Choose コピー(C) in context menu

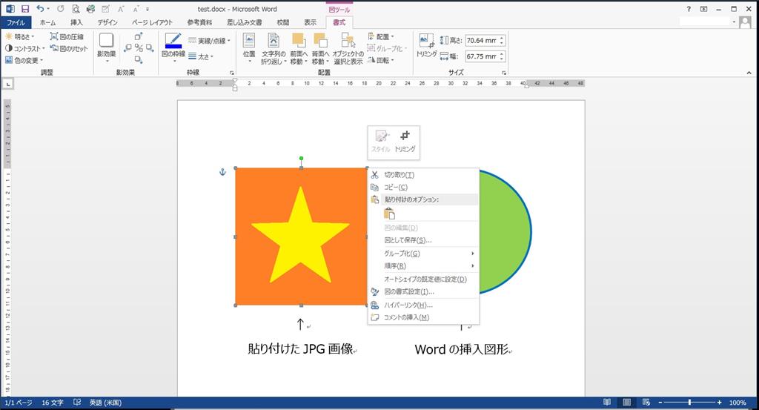point(423,187)
